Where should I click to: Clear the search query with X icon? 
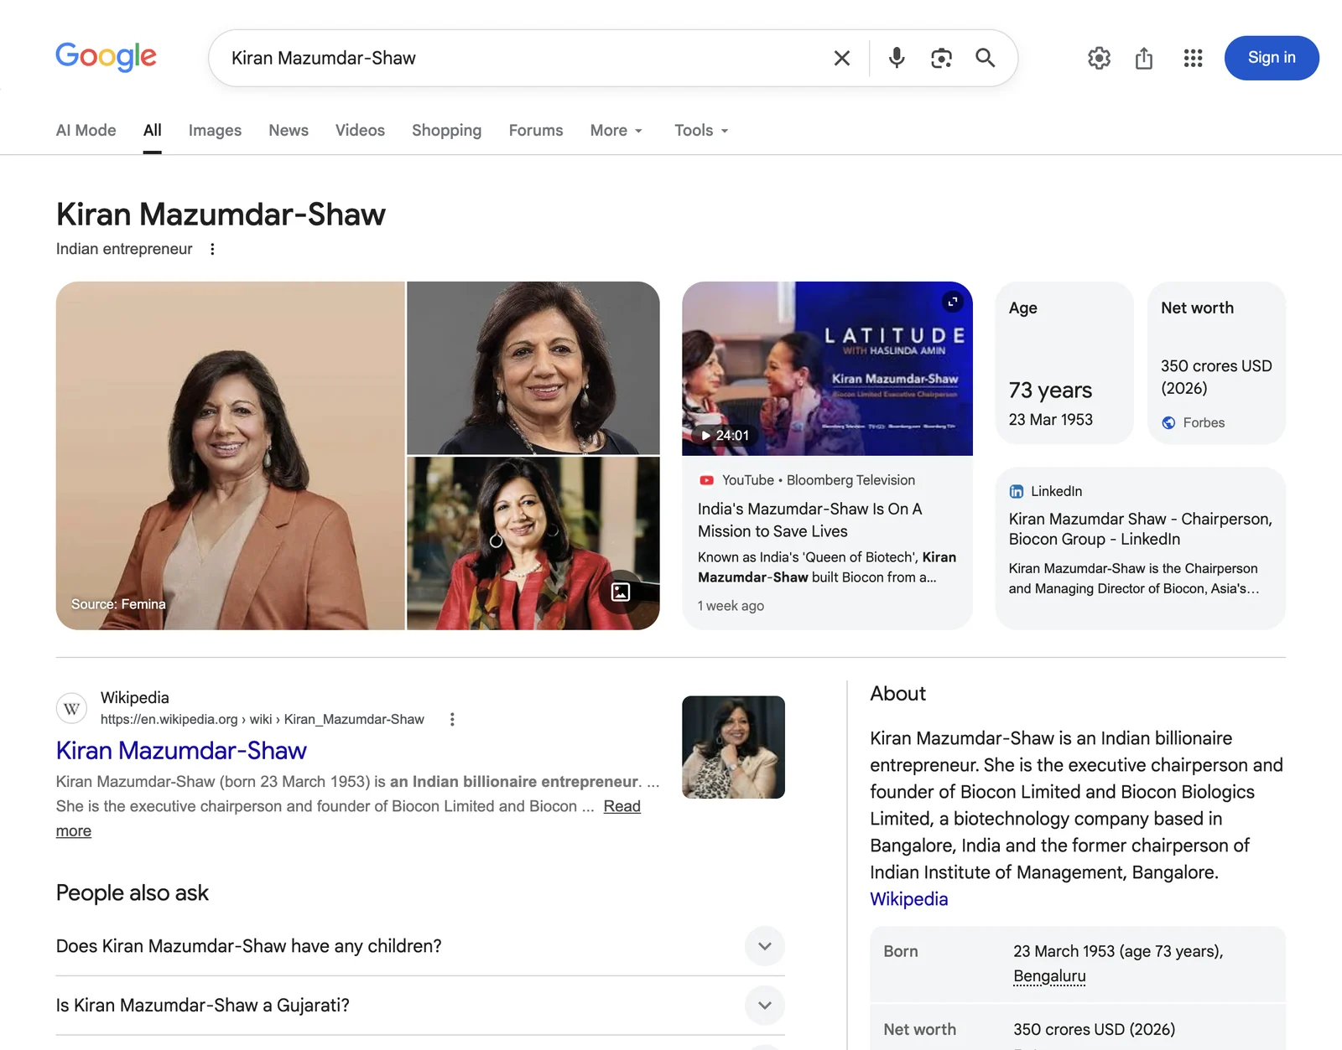coord(842,58)
